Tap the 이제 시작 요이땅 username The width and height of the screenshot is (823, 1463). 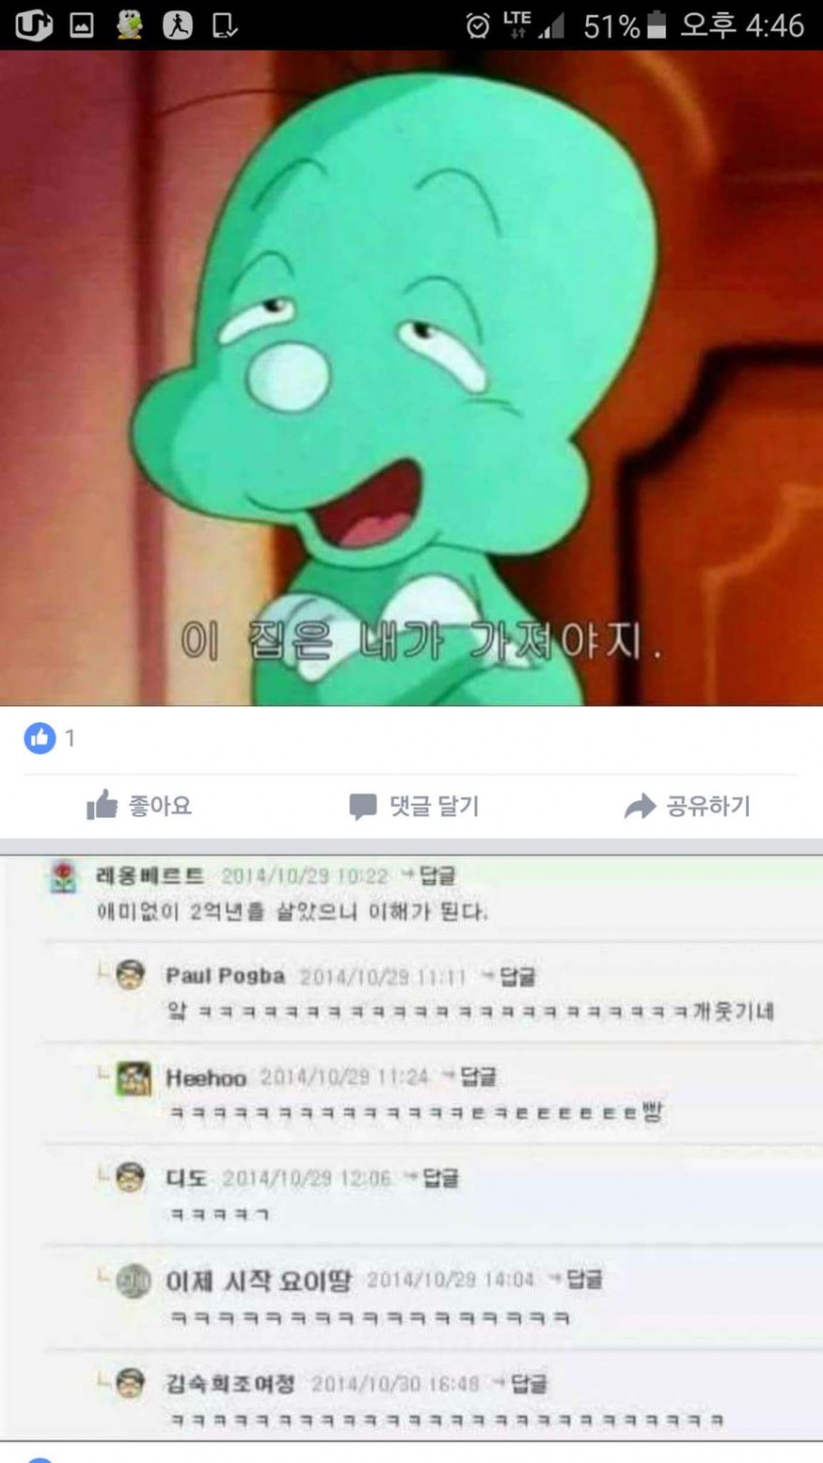point(259,1280)
